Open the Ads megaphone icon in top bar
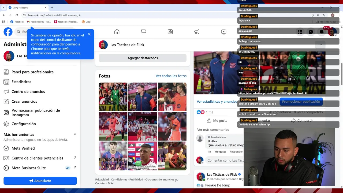The width and height of the screenshot is (343, 193). 197,32
